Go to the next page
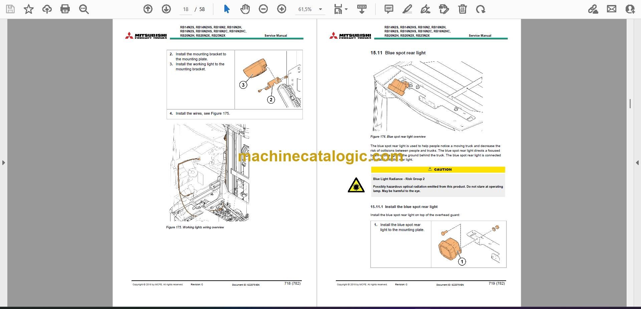The height and width of the screenshot is (309, 641). point(166,9)
